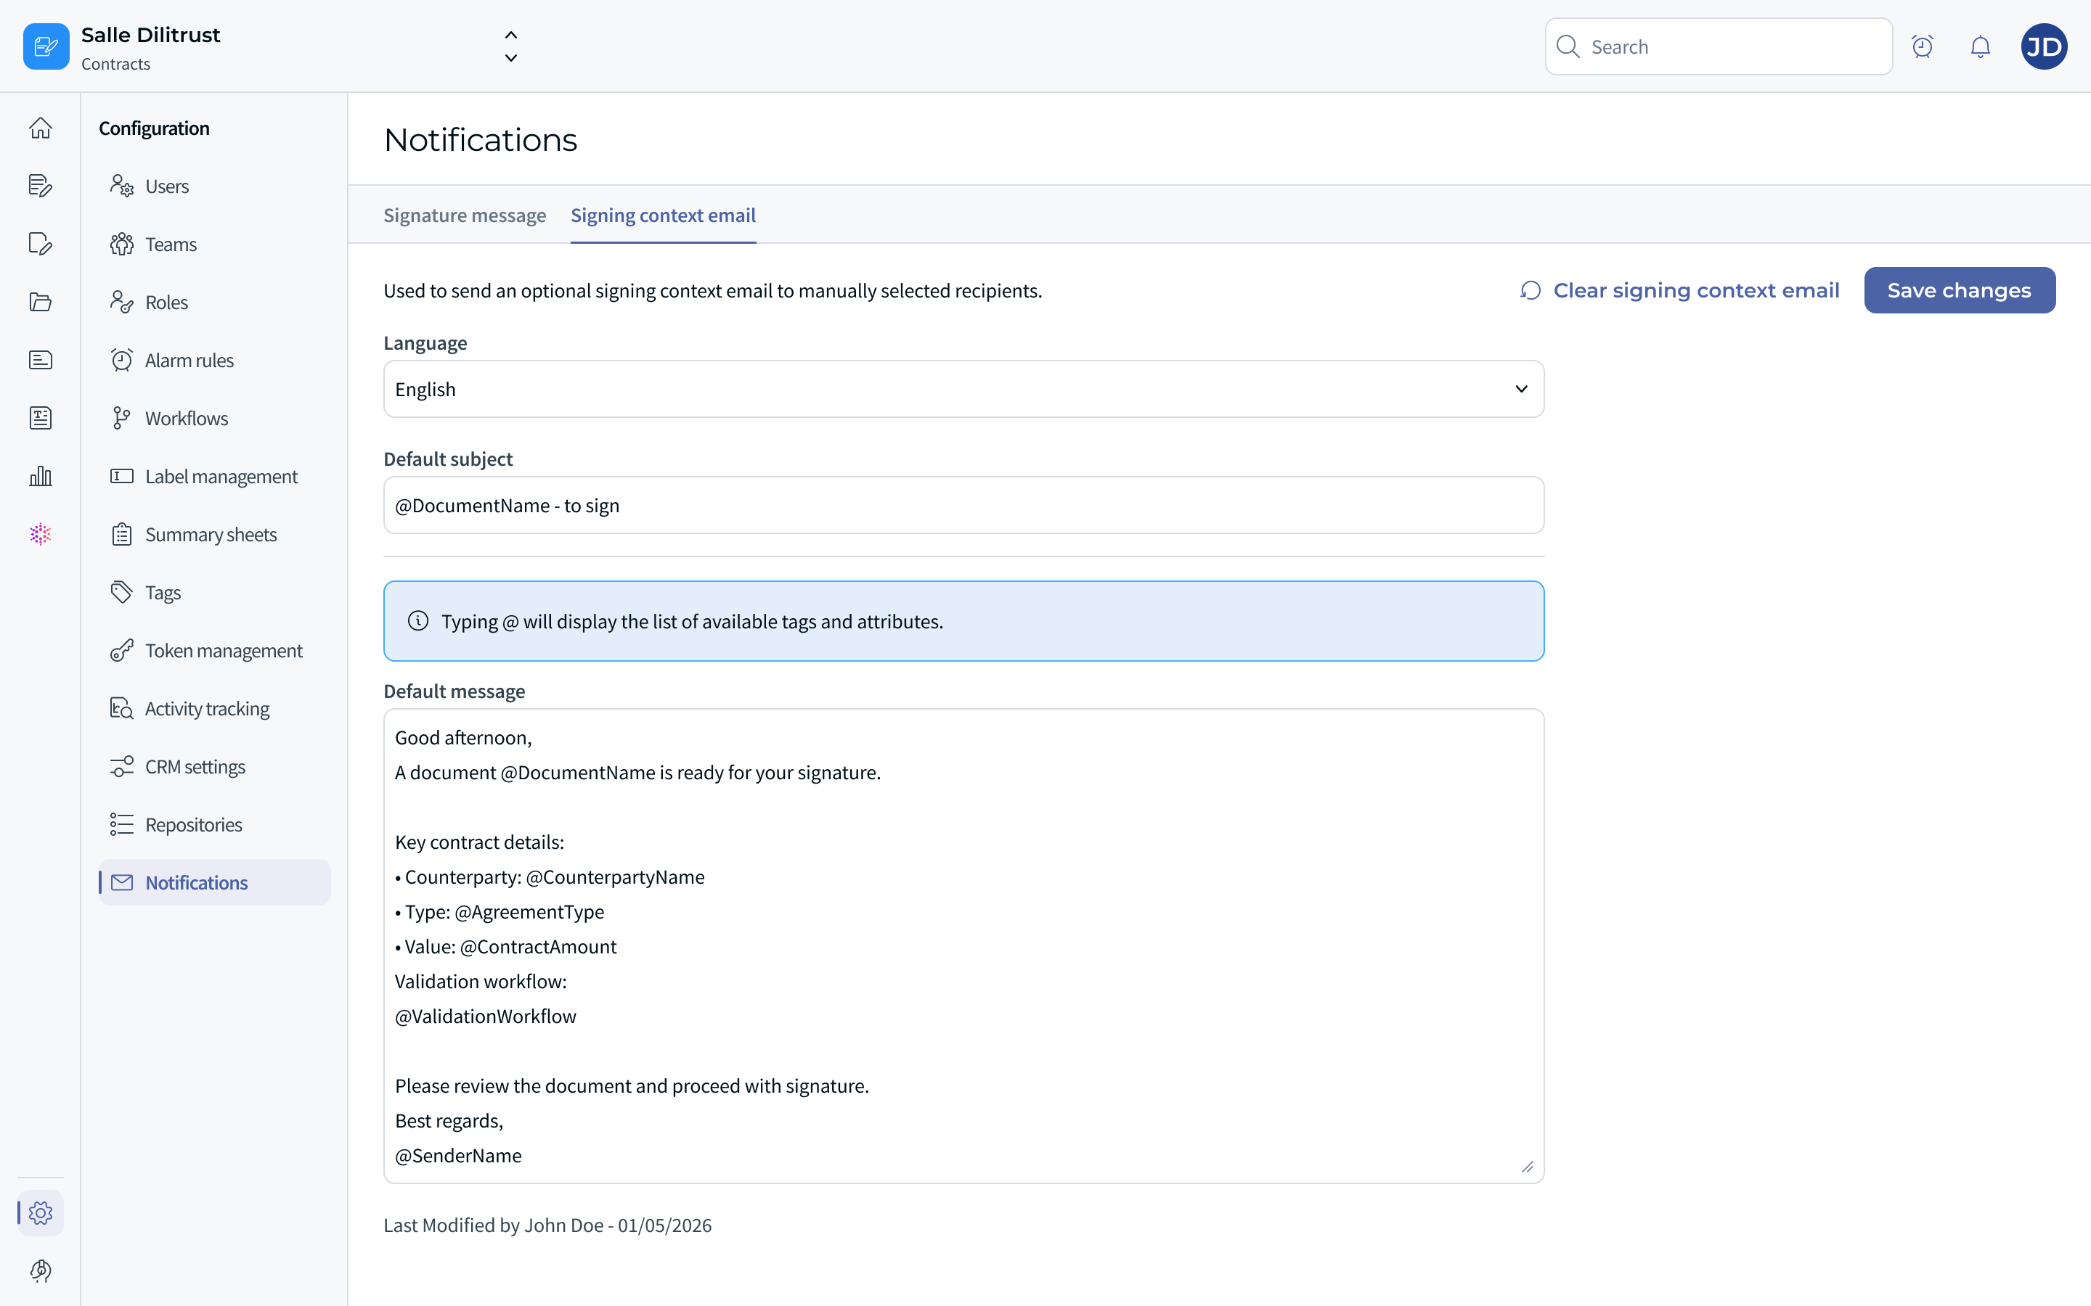Open Activity tracking page
Image resolution: width=2091 pixels, height=1306 pixels.
click(214, 708)
